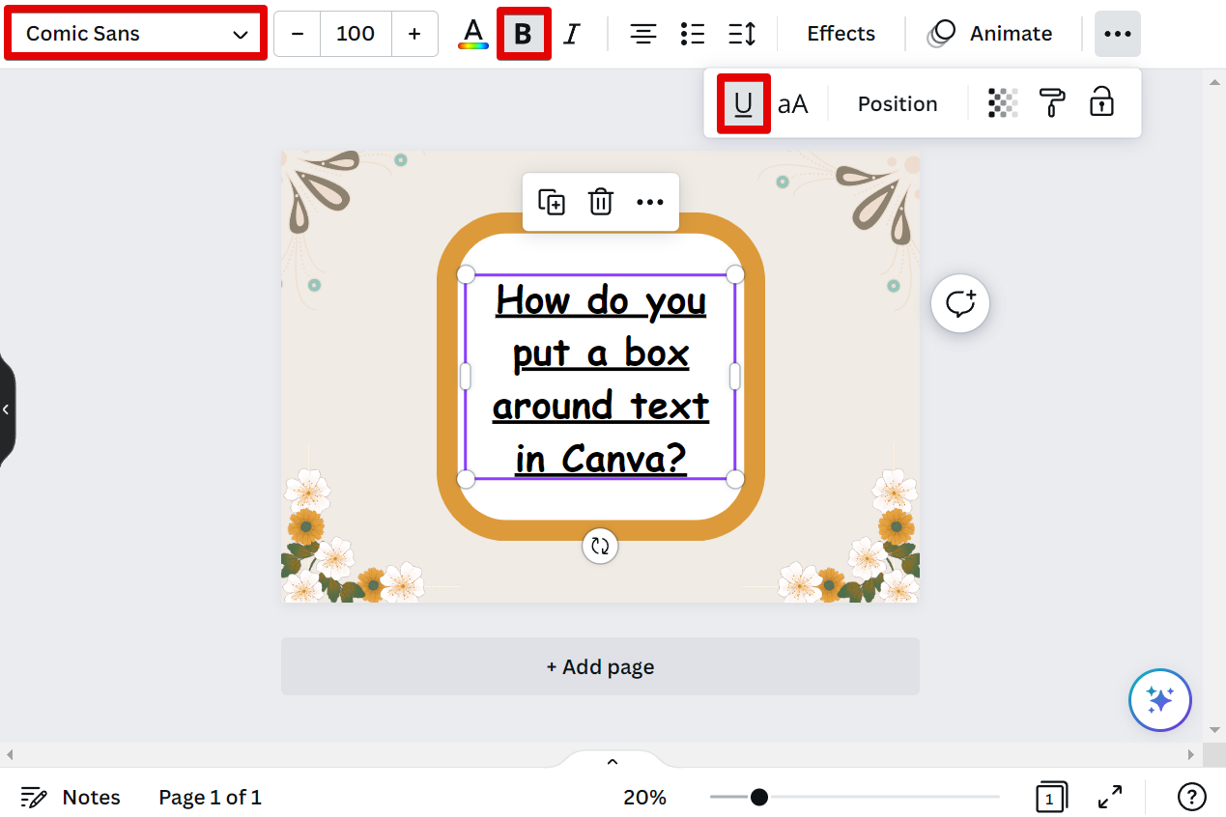The image size is (1226, 817).
Task: Toggle italic formatting
Action: (x=572, y=34)
